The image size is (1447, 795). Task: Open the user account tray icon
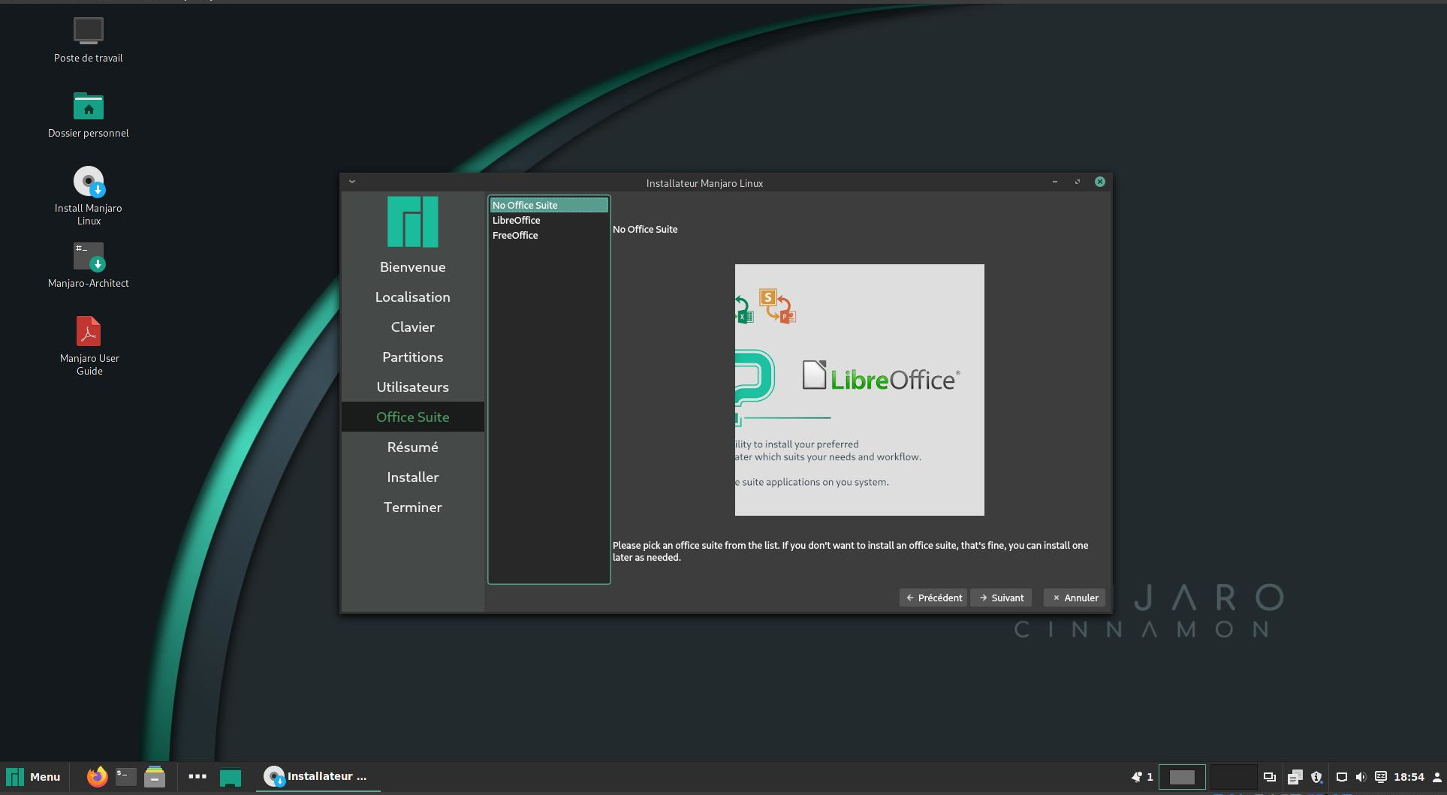(1437, 777)
